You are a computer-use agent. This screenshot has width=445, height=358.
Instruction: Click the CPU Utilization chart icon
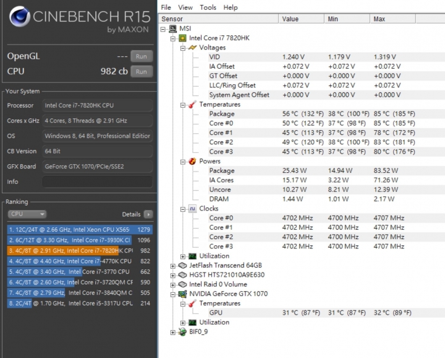[x=192, y=256]
